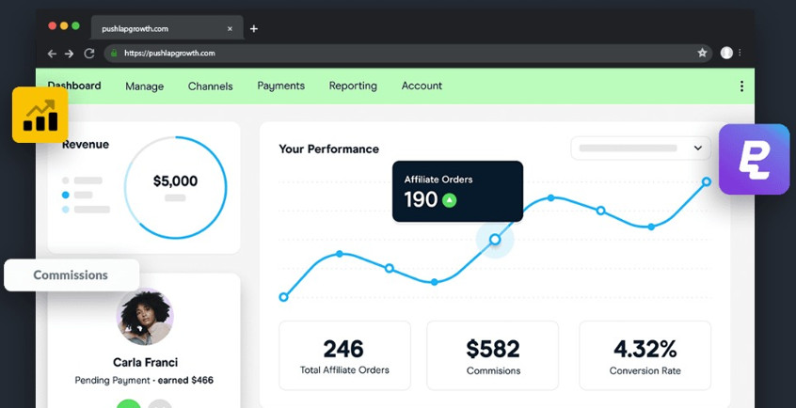This screenshot has width=796, height=408.
Task: Click the browser back arrow
Action: [53, 54]
